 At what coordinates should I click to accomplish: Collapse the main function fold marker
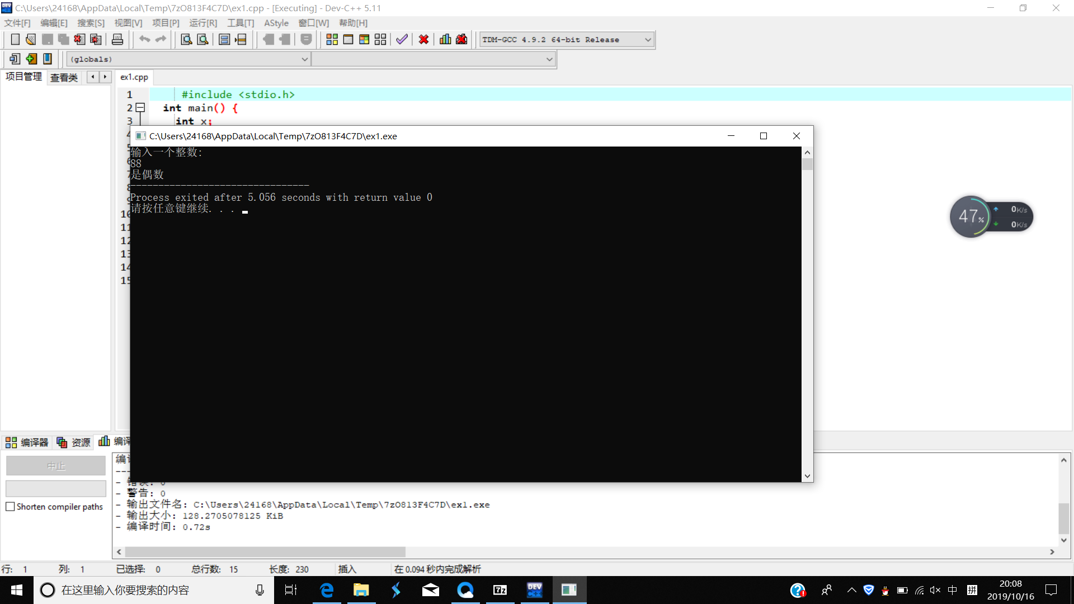(140, 107)
